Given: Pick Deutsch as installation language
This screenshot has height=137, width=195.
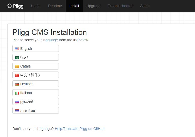Looking at the screenshot, I should point(36,84).
